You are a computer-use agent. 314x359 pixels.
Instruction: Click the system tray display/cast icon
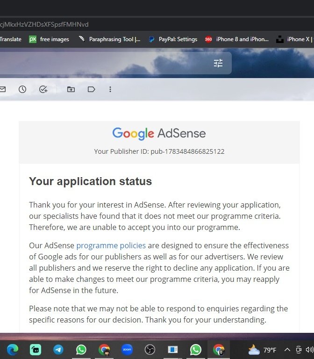coord(299,350)
